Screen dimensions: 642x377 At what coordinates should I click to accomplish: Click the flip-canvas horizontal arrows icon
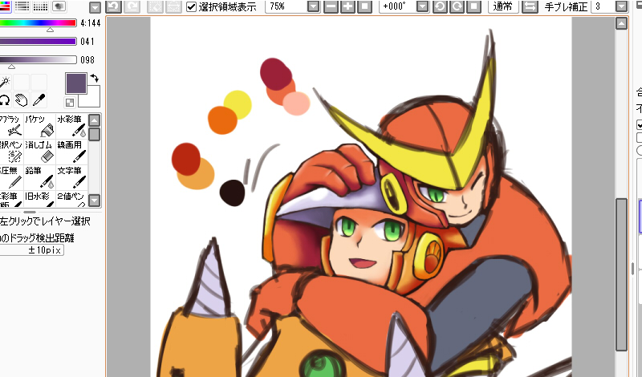pyautogui.click(x=530, y=6)
